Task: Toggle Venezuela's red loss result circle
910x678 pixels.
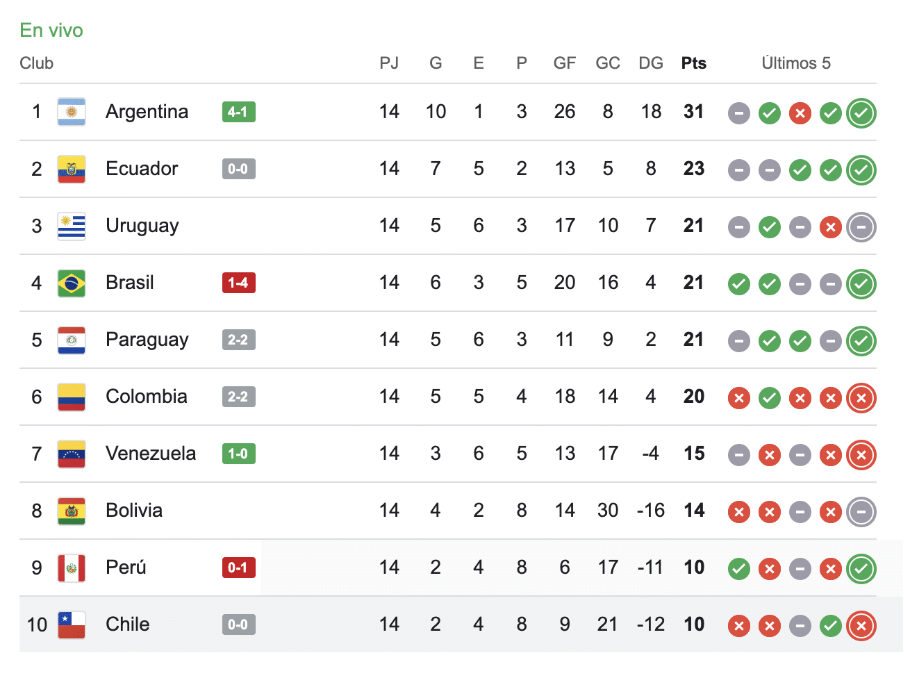Action: [x=861, y=455]
